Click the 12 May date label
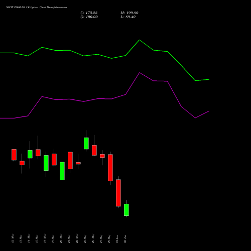Viewport: 251px width, 251px height. pos(13,238)
